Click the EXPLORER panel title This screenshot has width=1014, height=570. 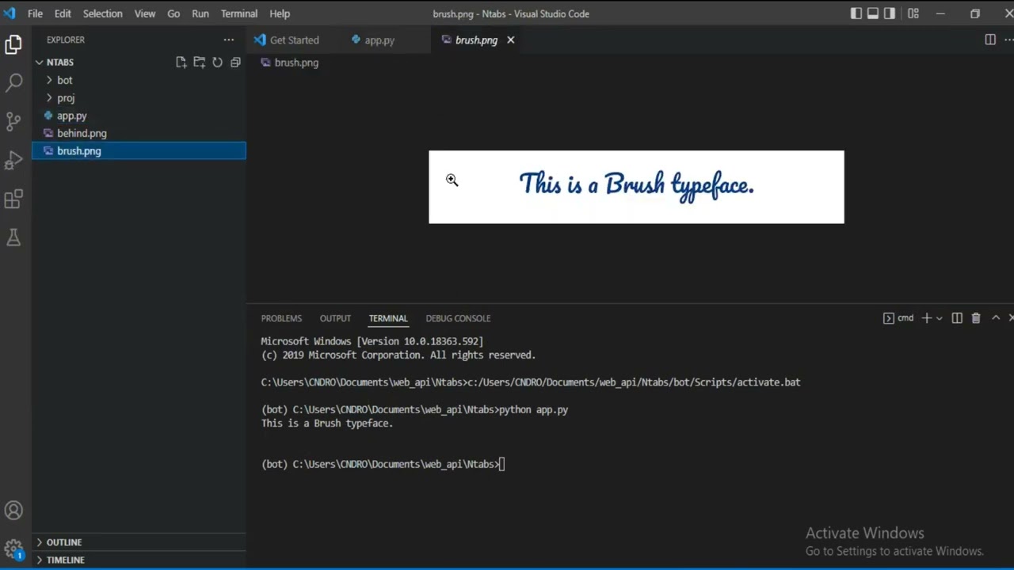tap(66, 40)
